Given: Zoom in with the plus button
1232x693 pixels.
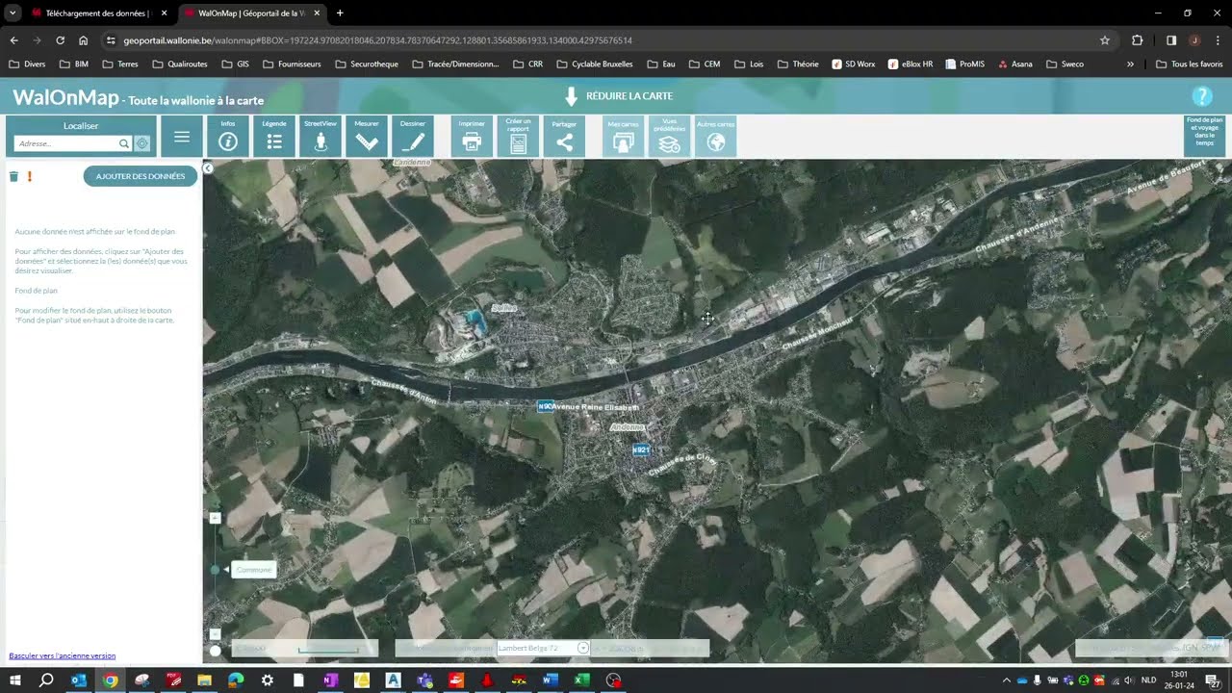Looking at the screenshot, I should pos(216,518).
